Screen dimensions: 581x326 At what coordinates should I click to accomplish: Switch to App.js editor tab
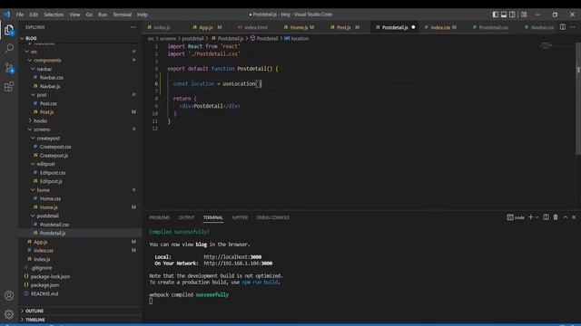(x=206, y=27)
